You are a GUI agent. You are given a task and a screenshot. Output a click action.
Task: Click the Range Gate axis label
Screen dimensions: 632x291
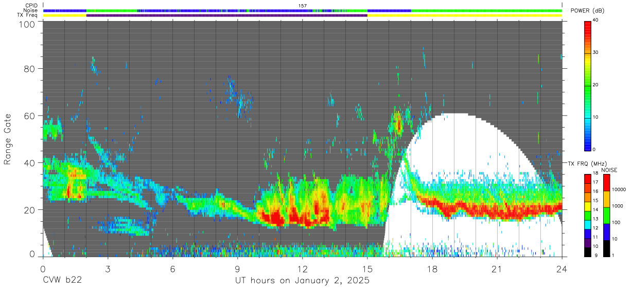click(8, 139)
